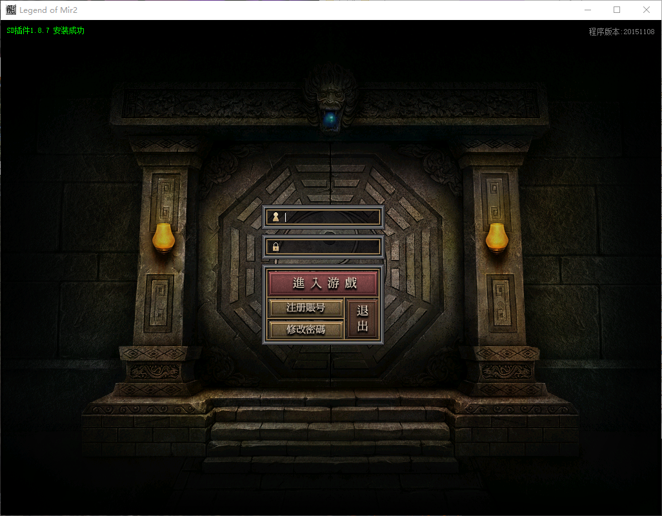Image resolution: width=662 pixels, height=516 pixels.
Task: Maximize the Legend of Mir2 window
Action: pos(617,10)
